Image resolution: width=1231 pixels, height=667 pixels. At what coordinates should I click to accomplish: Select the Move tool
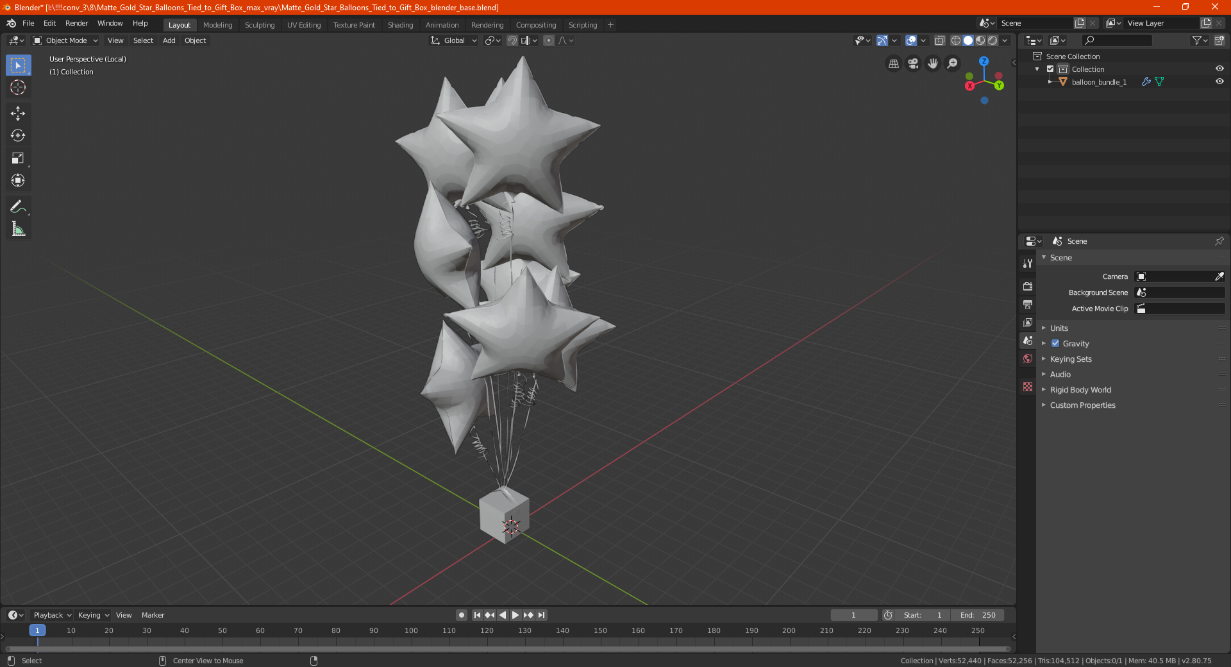[18, 114]
